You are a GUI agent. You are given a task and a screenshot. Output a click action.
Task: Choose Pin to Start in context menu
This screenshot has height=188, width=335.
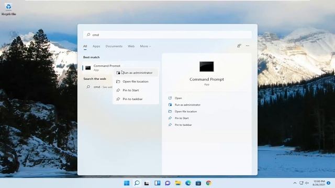coord(136,90)
